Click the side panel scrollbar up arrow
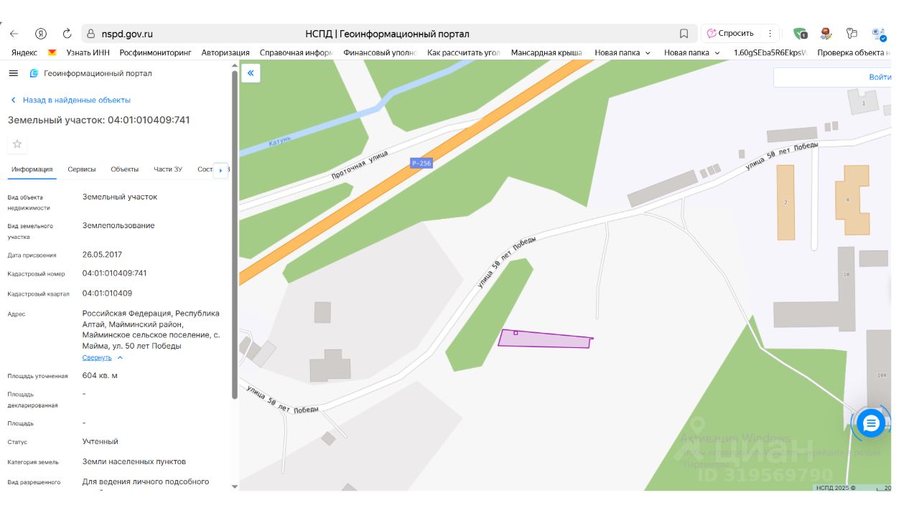 tap(234, 65)
